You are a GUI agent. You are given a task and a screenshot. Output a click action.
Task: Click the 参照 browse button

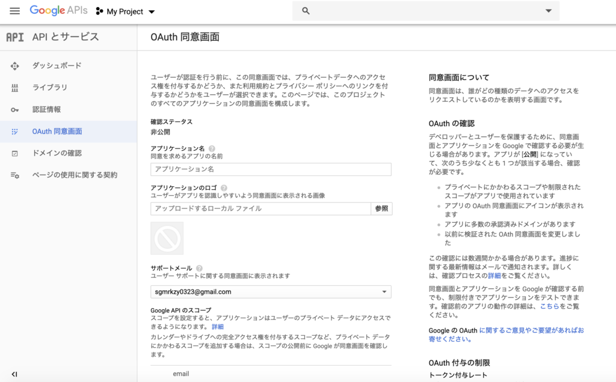point(381,208)
